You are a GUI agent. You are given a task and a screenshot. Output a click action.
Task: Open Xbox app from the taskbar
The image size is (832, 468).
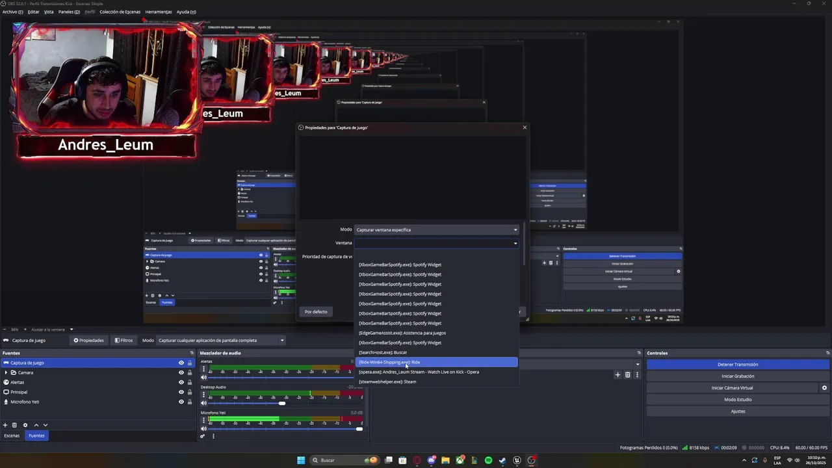[460, 460]
